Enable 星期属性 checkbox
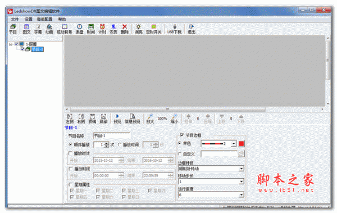 [x=70, y=184]
